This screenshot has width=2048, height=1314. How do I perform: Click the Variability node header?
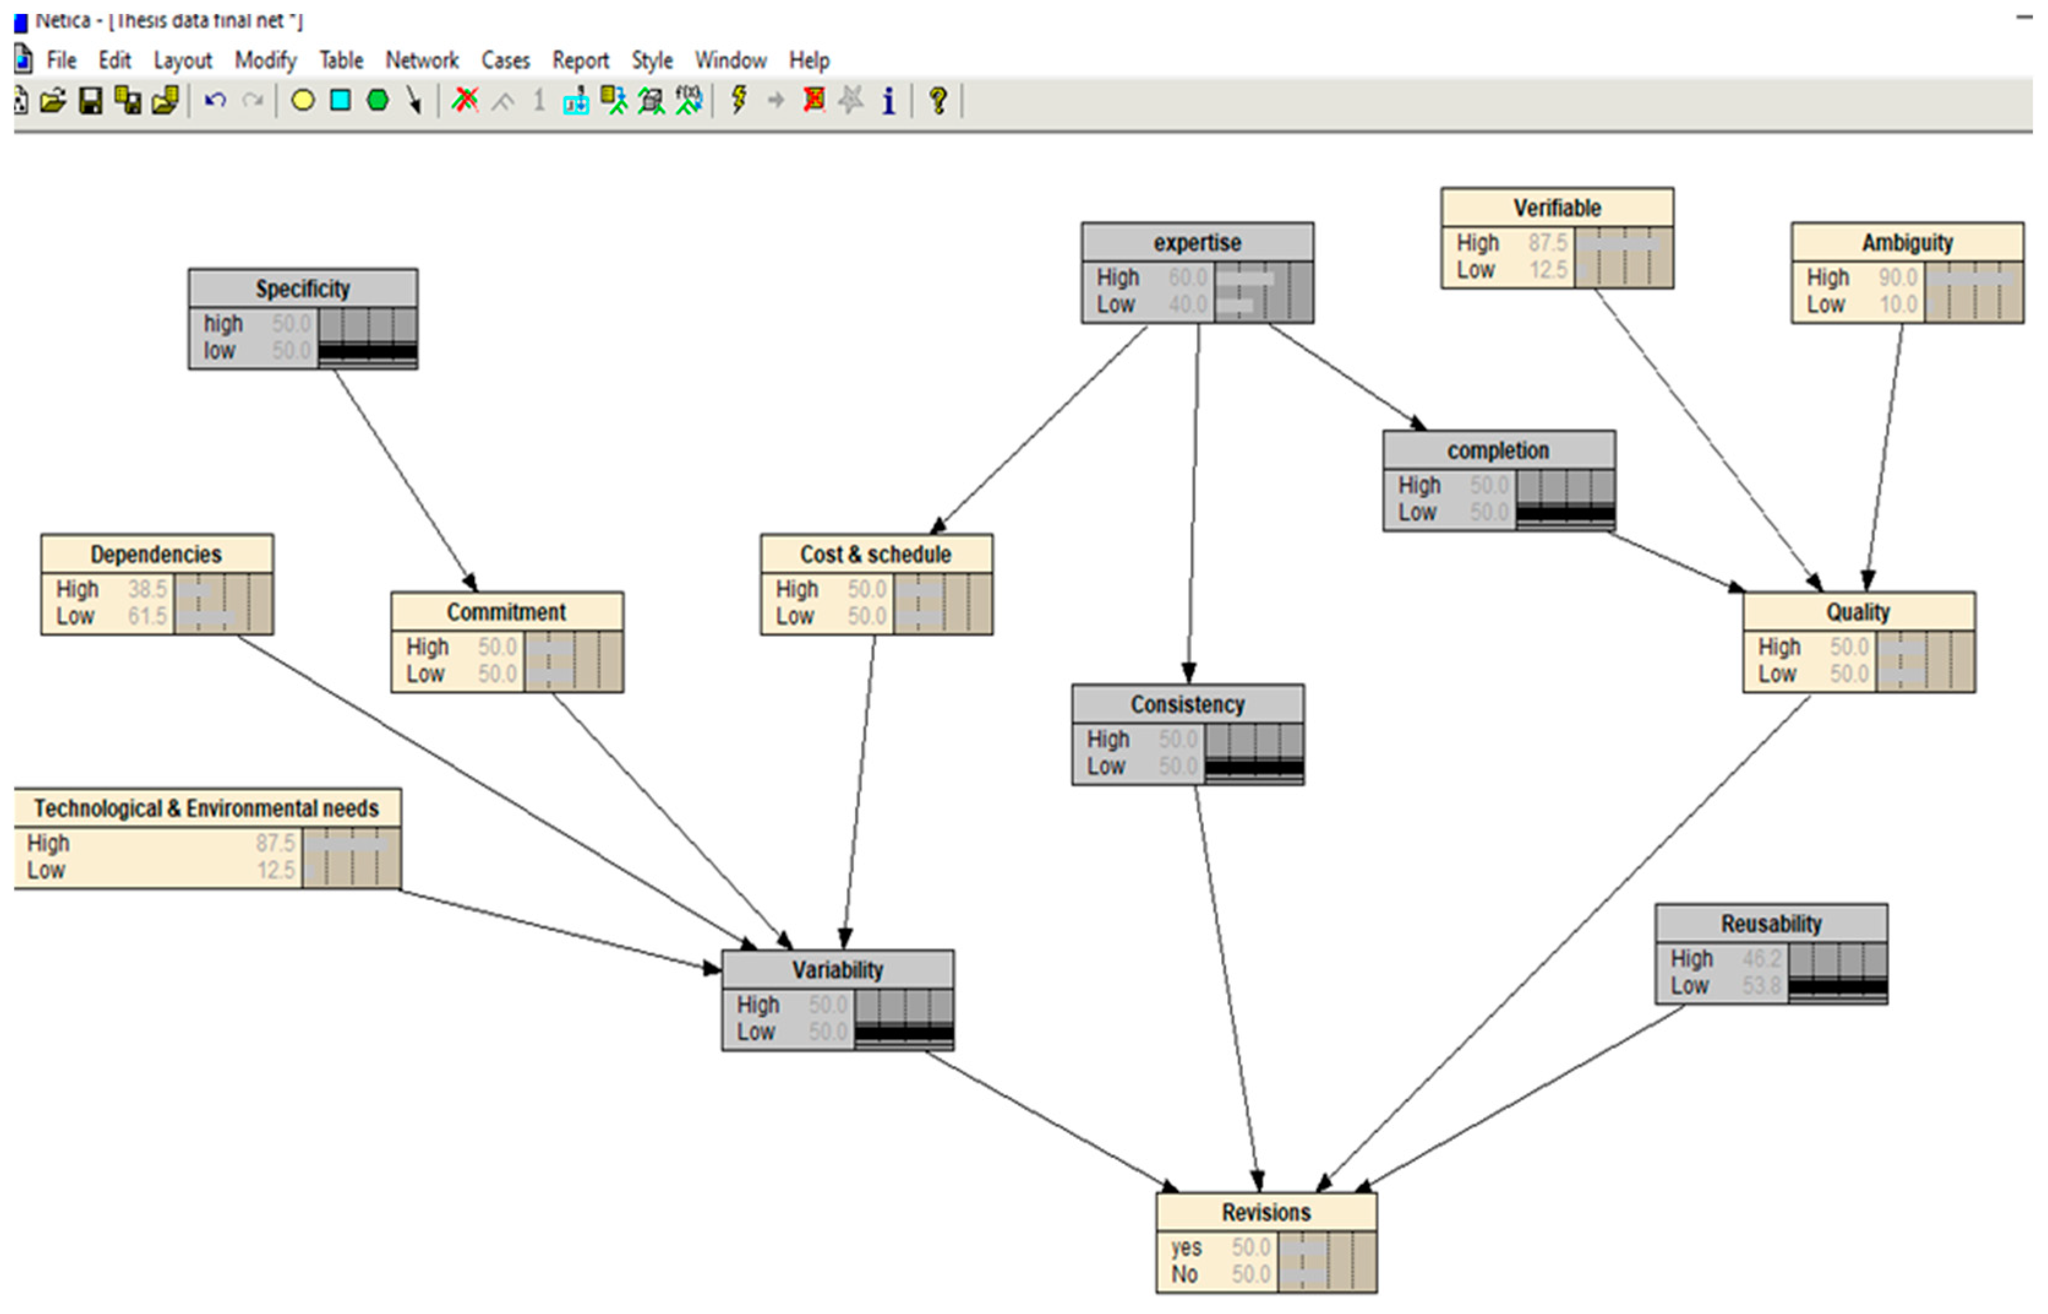[x=838, y=970]
